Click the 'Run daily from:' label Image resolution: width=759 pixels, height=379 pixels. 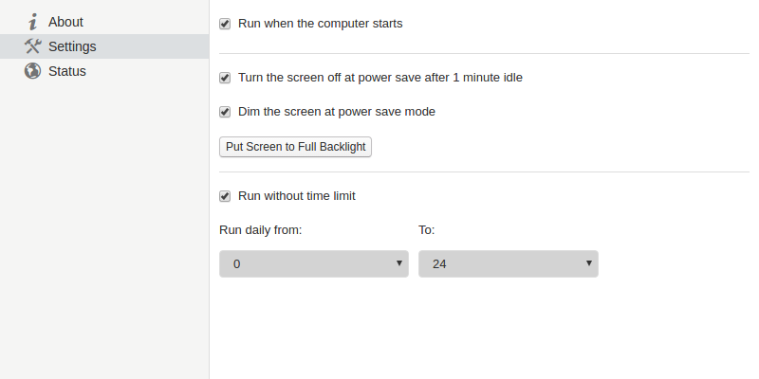click(261, 229)
